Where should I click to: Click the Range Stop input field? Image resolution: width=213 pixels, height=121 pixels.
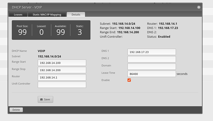[62, 70]
